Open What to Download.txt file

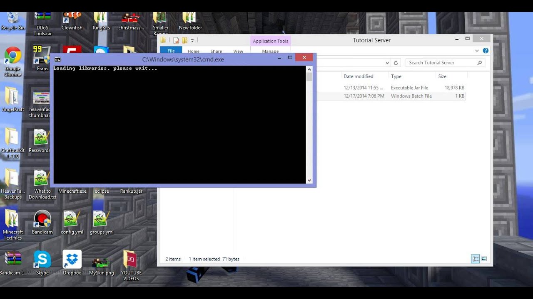coord(42,184)
